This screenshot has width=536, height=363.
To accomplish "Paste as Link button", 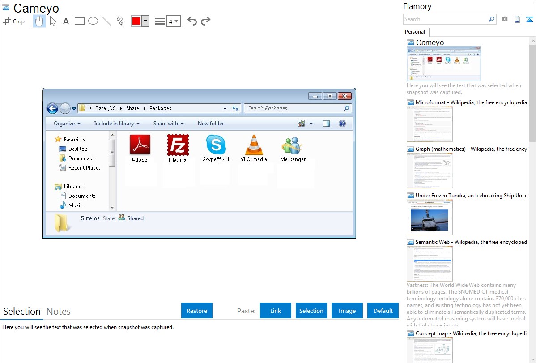I will [276, 311].
